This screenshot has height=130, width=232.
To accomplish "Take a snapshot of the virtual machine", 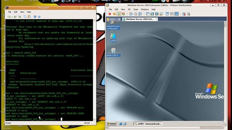I will (131, 14).
